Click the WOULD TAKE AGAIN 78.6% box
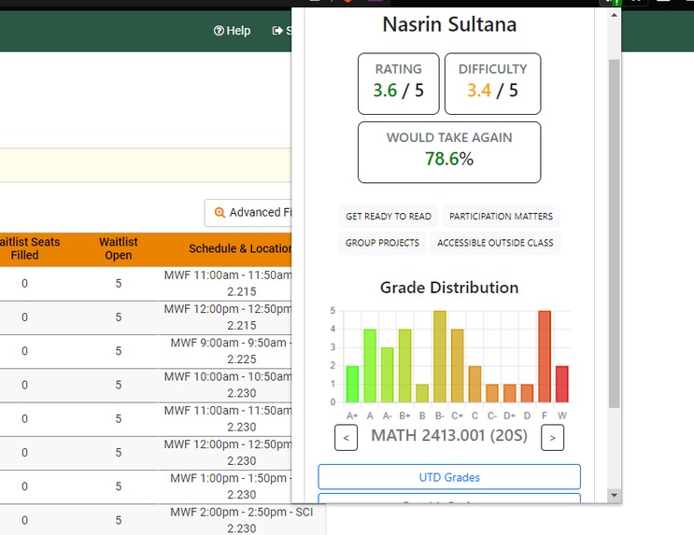The height and width of the screenshot is (535, 694). click(449, 152)
